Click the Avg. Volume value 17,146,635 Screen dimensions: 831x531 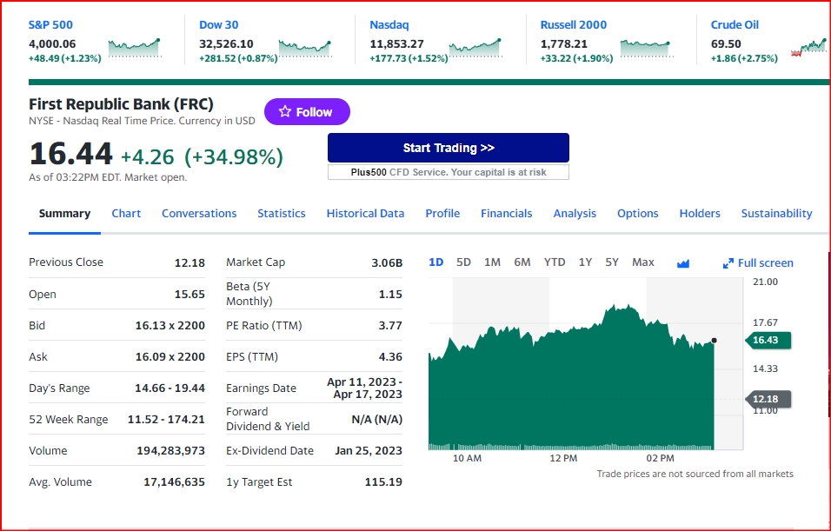coord(175,481)
